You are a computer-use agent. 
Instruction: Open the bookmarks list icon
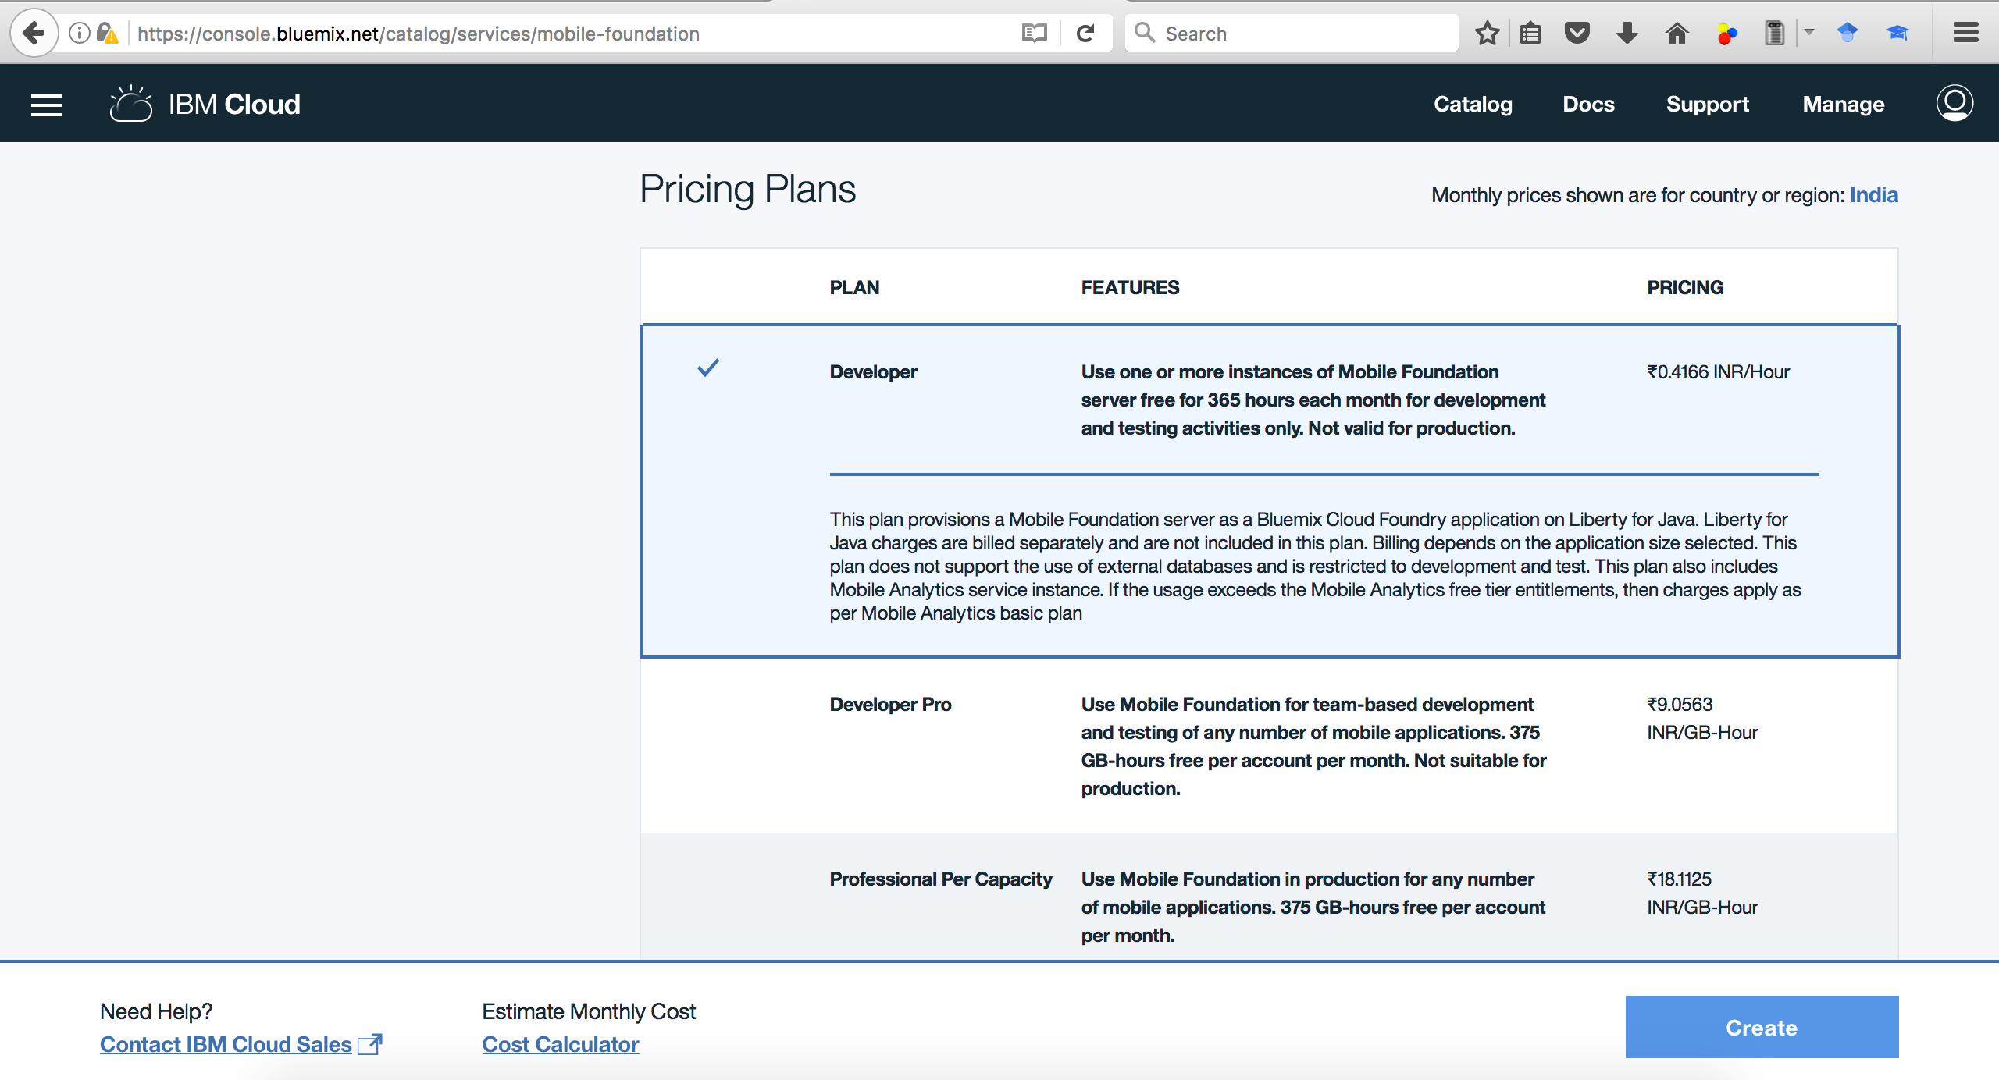pyautogui.click(x=1530, y=34)
